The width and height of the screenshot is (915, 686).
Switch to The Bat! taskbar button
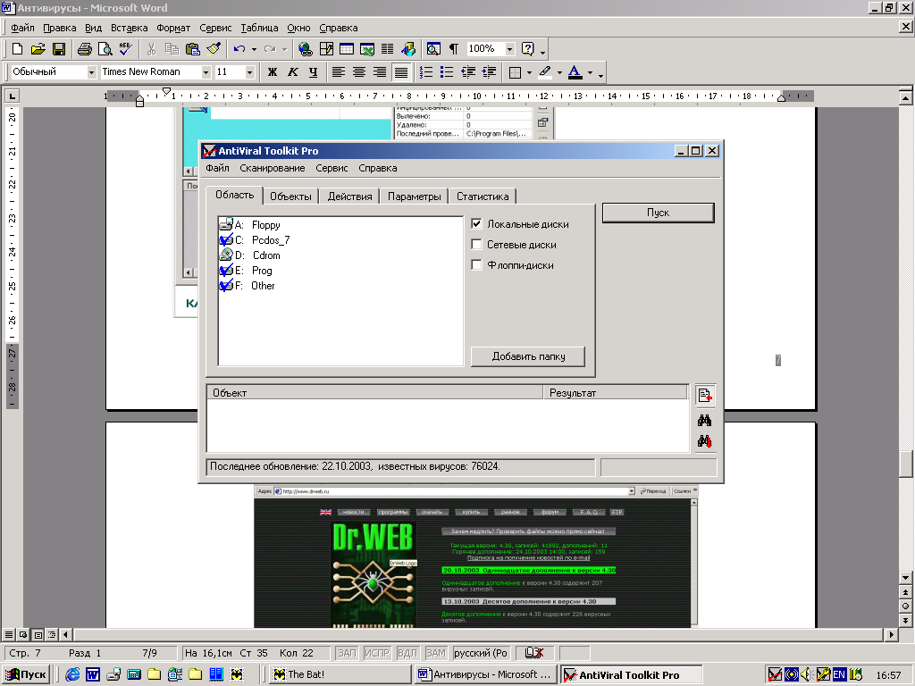pyautogui.click(x=341, y=674)
